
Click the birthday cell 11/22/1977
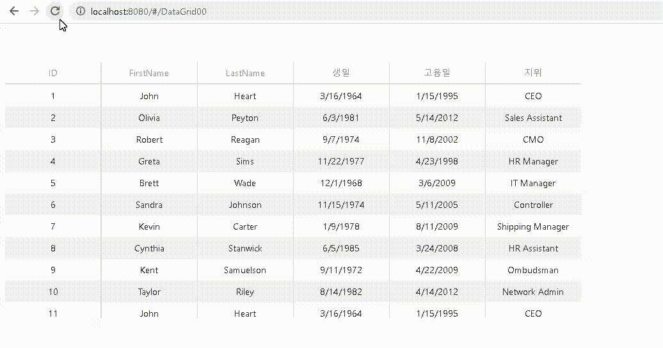coord(341,162)
